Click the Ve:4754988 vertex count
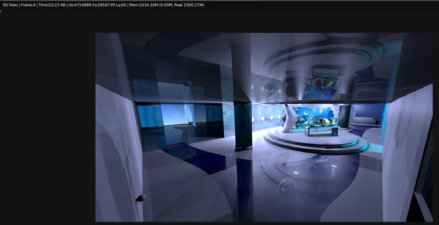The image size is (439, 225). tap(79, 5)
